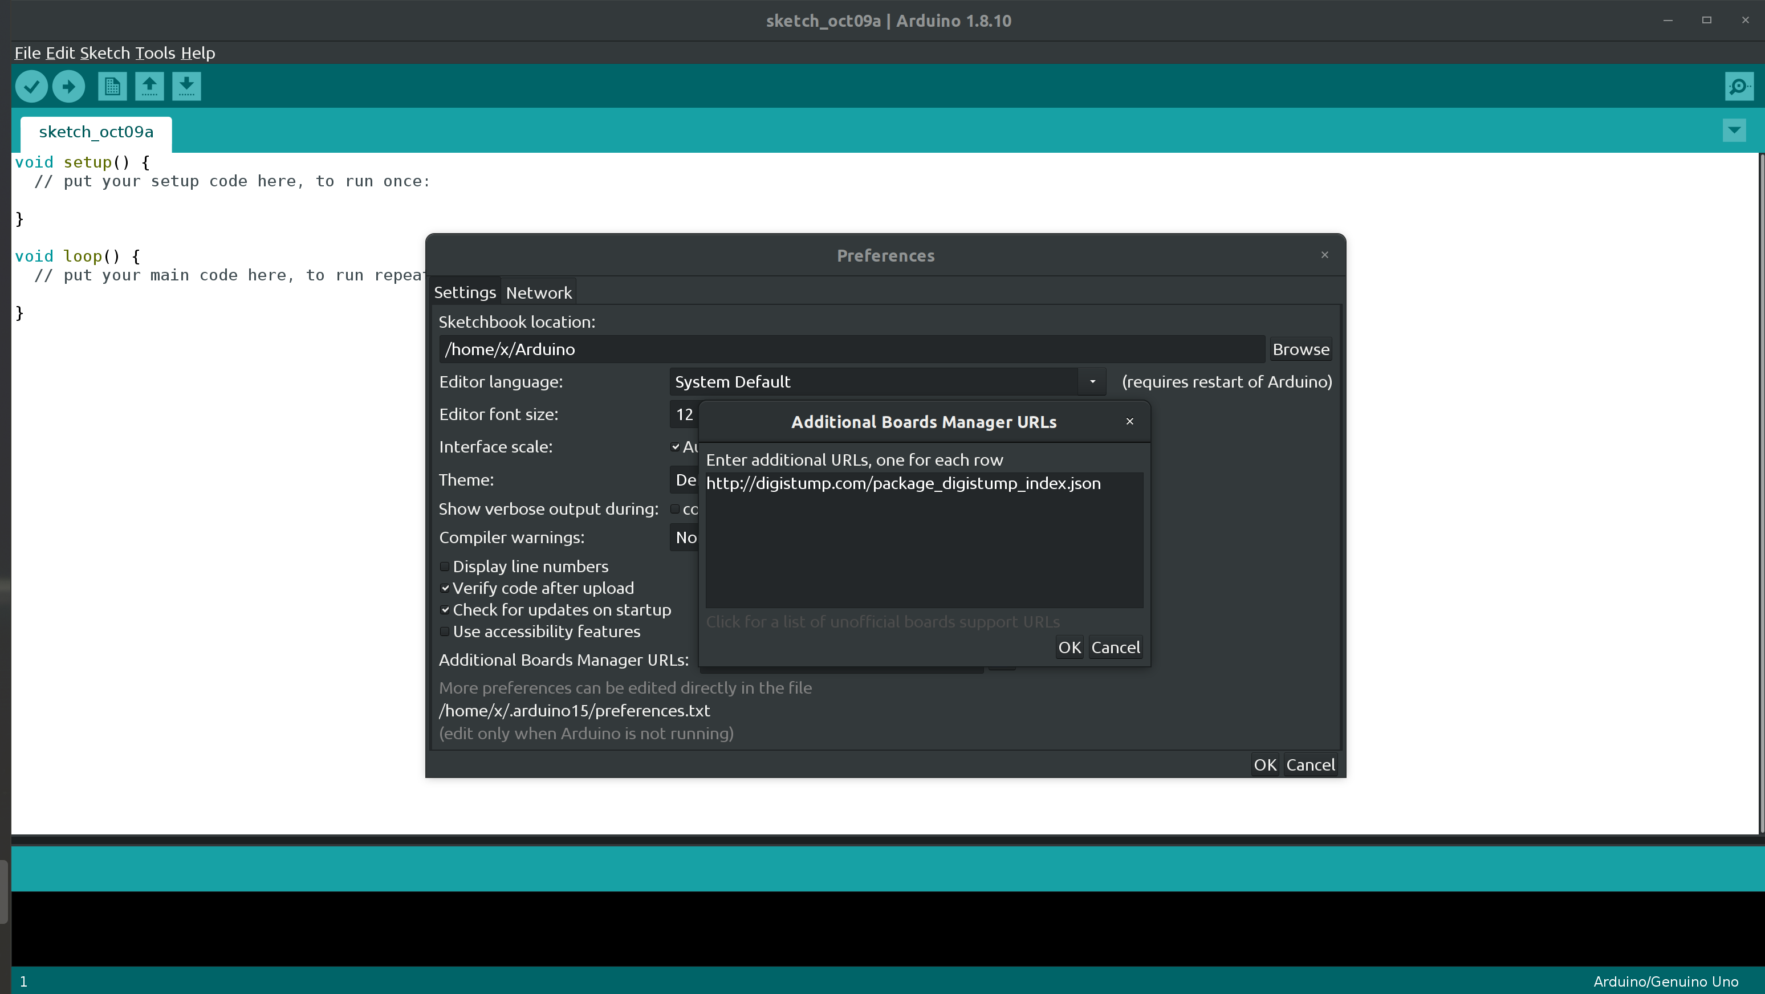Open the Serial Monitor icon

pyautogui.click(x=1739, y=86)
